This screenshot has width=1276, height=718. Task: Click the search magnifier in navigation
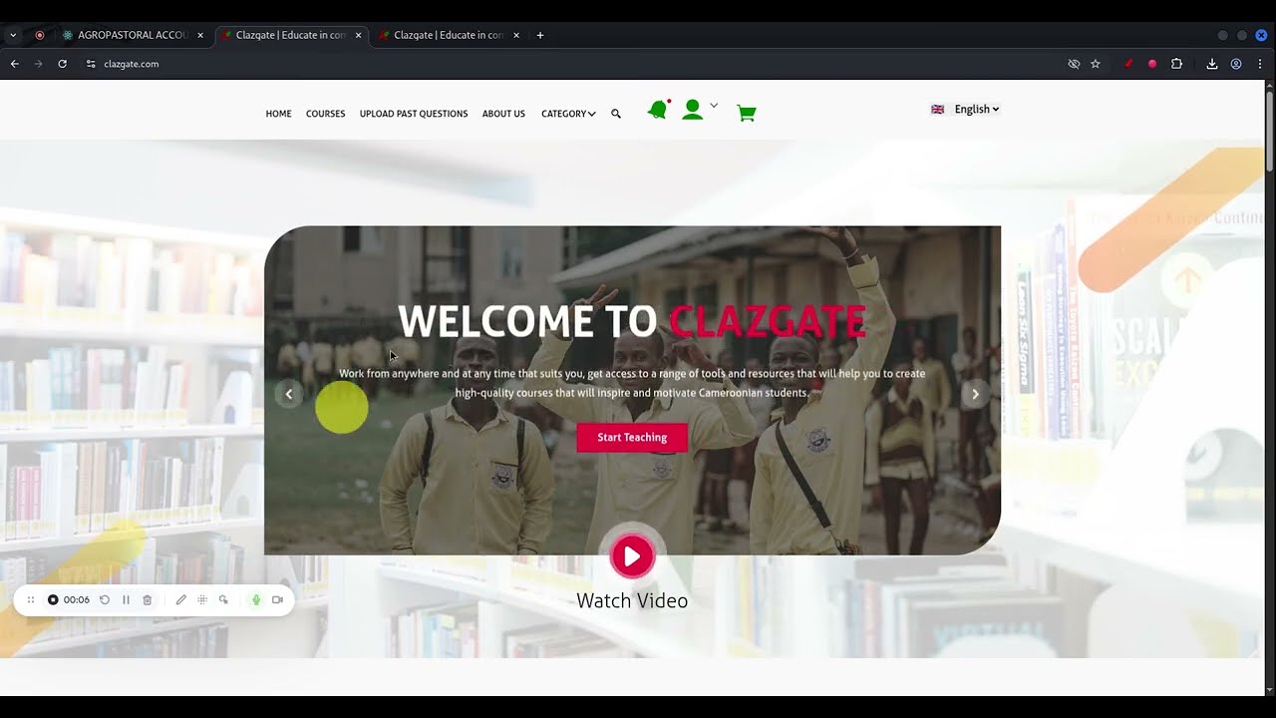point(616,114)
